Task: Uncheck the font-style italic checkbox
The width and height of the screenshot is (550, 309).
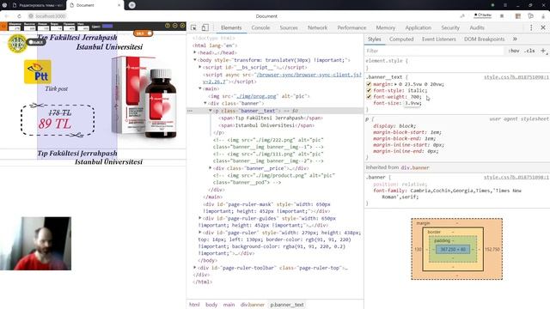Action: 369,90
